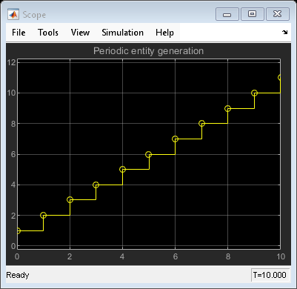The height and width of the screenshot is (289, 297).
Task: Open the Simulation menu
Action: pyautogui.click(x=122, y=33)
